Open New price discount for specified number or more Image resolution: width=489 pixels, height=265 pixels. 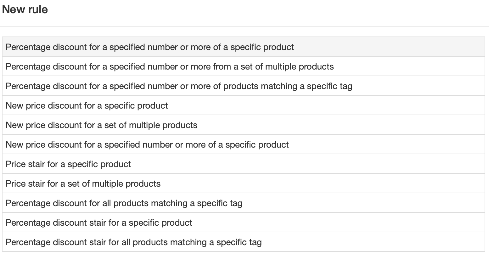pos(147,145)
